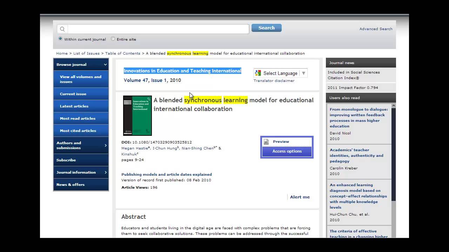Open Publishing models and article dates explained

coord(167,174)
